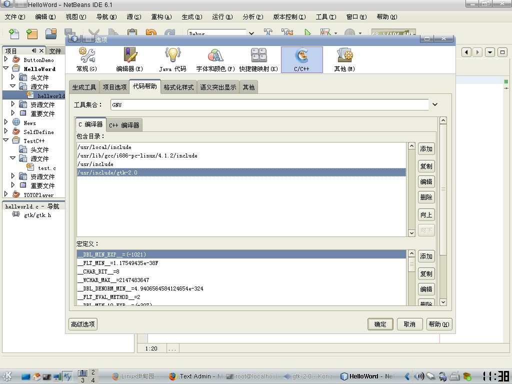Switch to the 文件 files panel tab
This screenshot has height=384, width=512.
tap(55, 51)
